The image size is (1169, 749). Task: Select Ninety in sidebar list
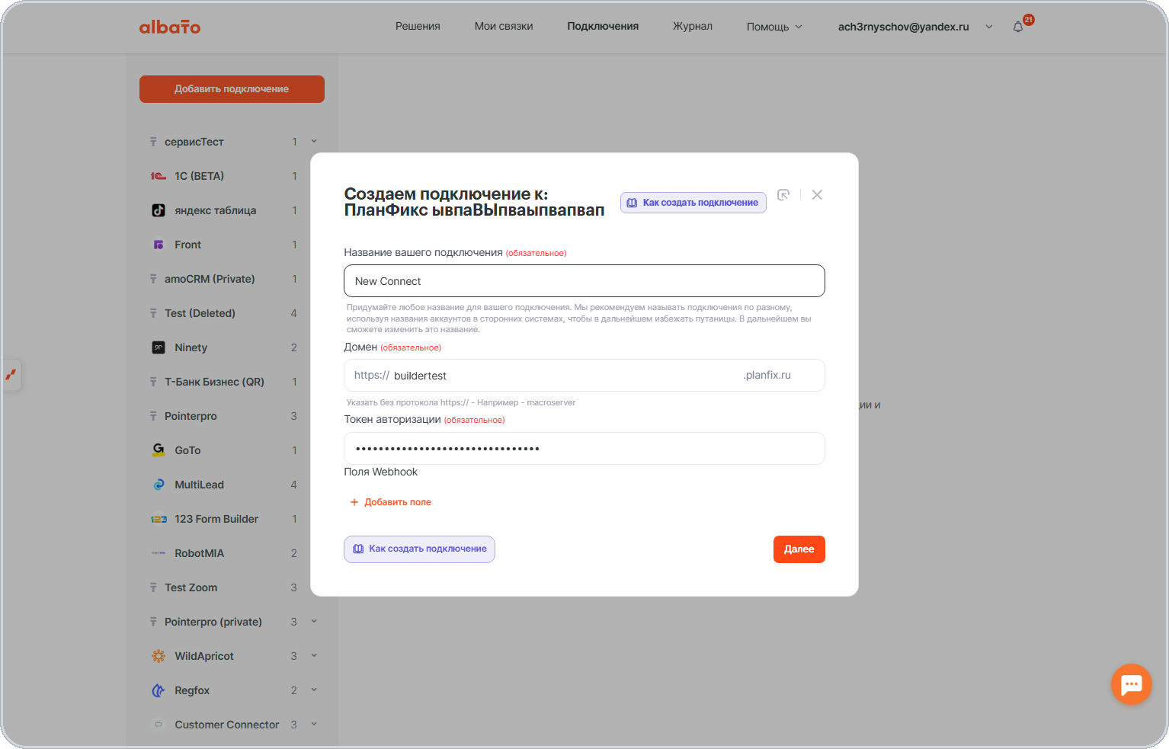(191, 347)
